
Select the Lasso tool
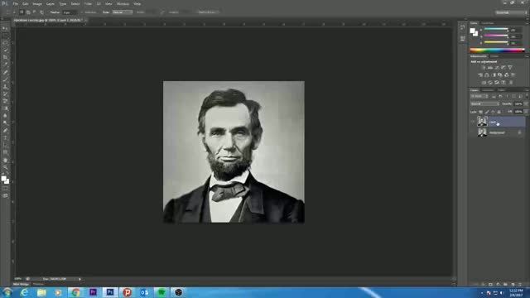pos(5,42)
